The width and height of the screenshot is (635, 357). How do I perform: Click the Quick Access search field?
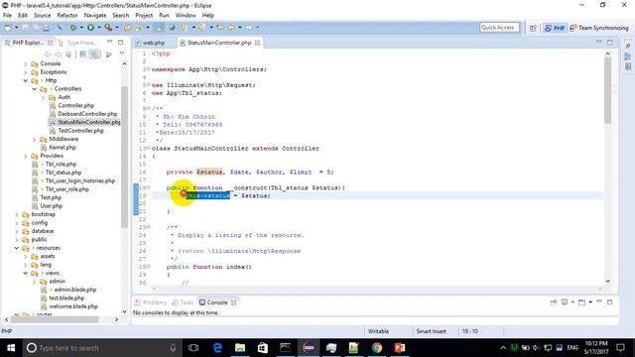click(x=499, y=28)
